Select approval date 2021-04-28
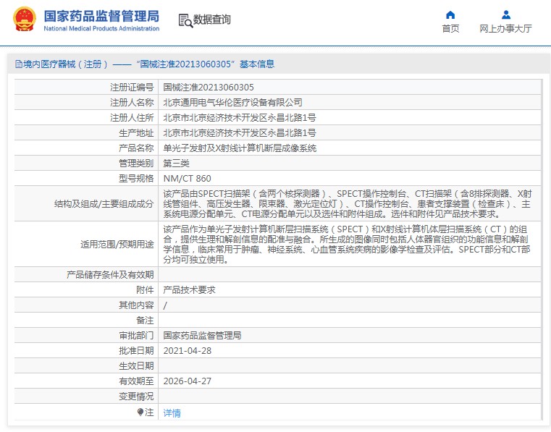Viewport: 551px width, 432px height. (x=188, y=350)
